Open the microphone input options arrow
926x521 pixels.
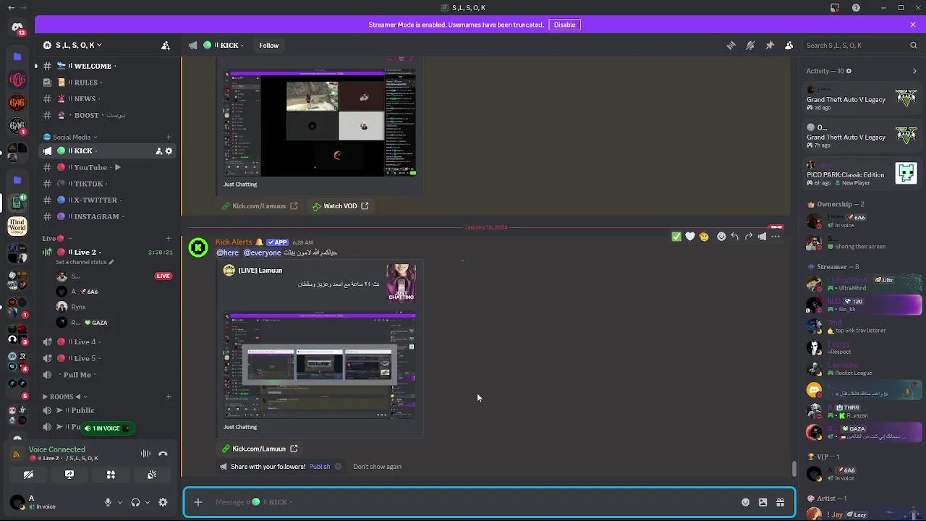120,502
